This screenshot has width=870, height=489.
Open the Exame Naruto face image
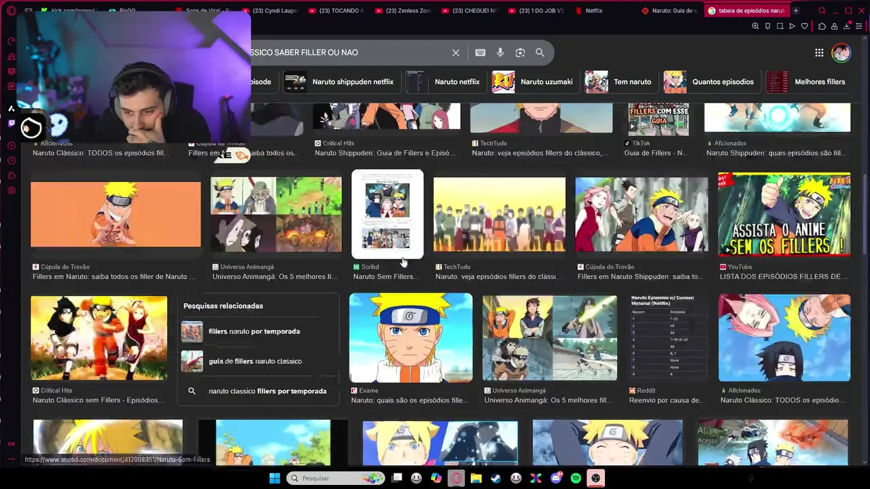411,338
